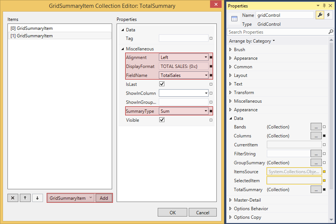
Task: Select the first GridSummaryItem in the list
Action: 32,28
